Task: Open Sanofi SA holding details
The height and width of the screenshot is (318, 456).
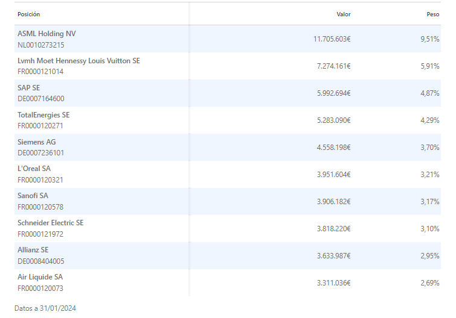Action: click(33, 196)
